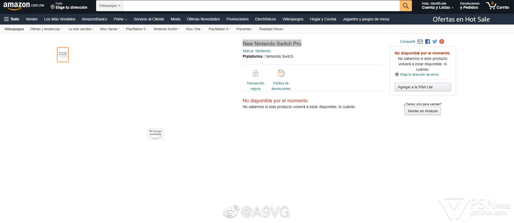Go to the Amazon.com.mx home logo
The height and width of the screenshot is (223, 514).
(24, 6)
